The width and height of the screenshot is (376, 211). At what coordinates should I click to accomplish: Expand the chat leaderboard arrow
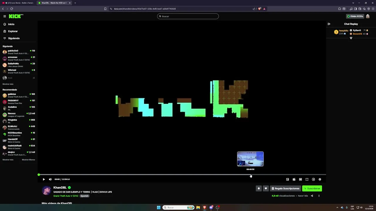[x=351, y=38]
